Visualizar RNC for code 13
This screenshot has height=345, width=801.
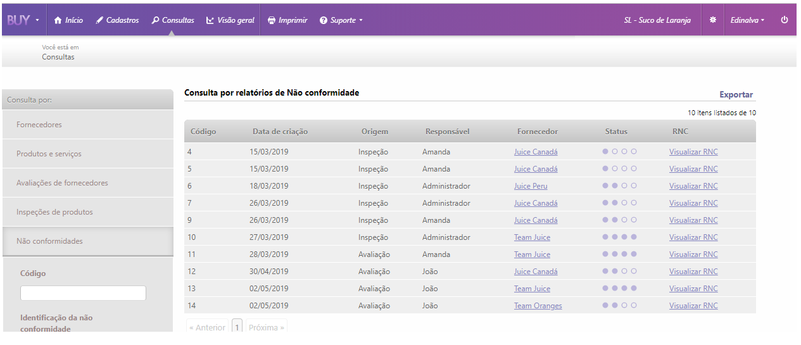[693, 289]
